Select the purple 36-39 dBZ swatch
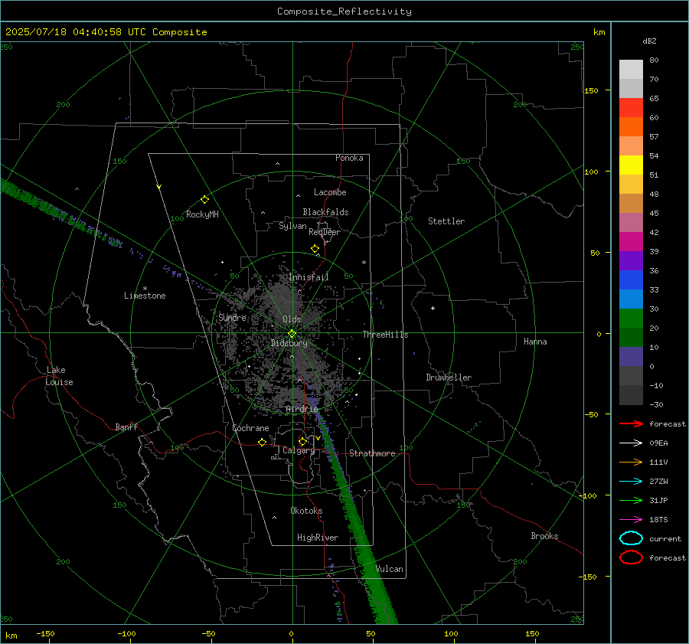 [x=631, y=261]
